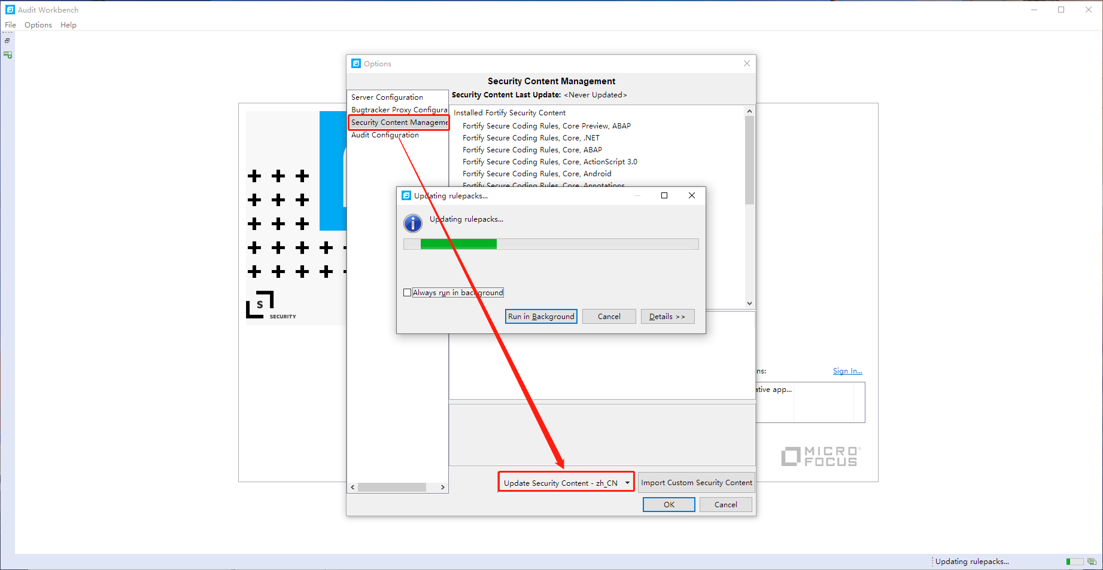Maximize the Updating rulepacks dialog
Image resolution: width=1103 pixels, height=570 pixels.
point(664,195)
